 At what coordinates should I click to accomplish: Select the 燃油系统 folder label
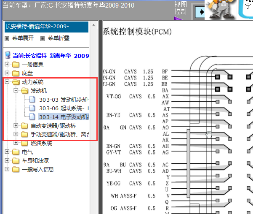point(41,144)
